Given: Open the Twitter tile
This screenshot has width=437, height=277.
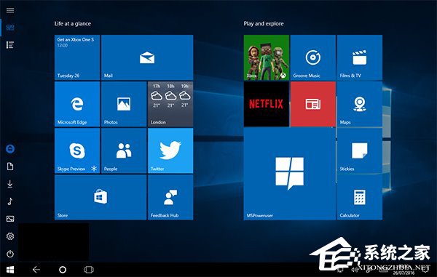Looking at the screenshot, I should [x=170, y=150].
